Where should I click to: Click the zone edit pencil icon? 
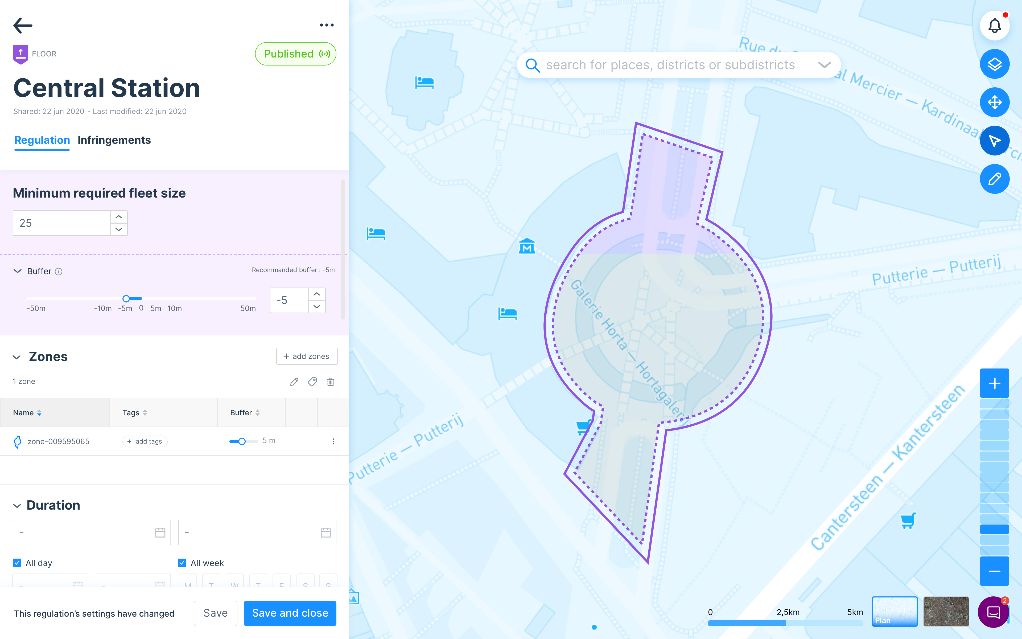[294, 382]
